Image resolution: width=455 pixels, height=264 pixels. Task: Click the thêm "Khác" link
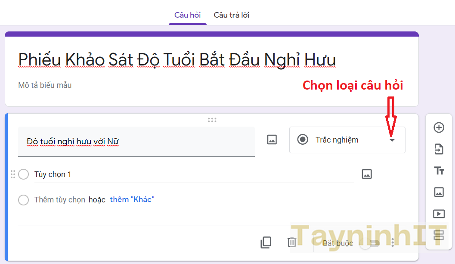(x=132, y=199)
